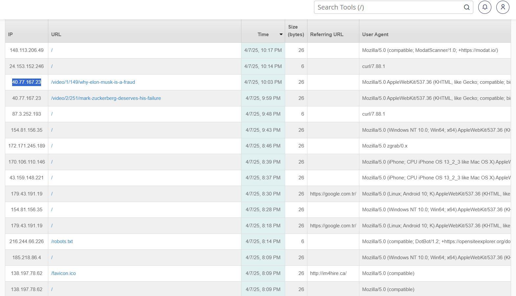
Task: Click the http://im4hire.ca/ referring URL
Action: coord(328,273)
